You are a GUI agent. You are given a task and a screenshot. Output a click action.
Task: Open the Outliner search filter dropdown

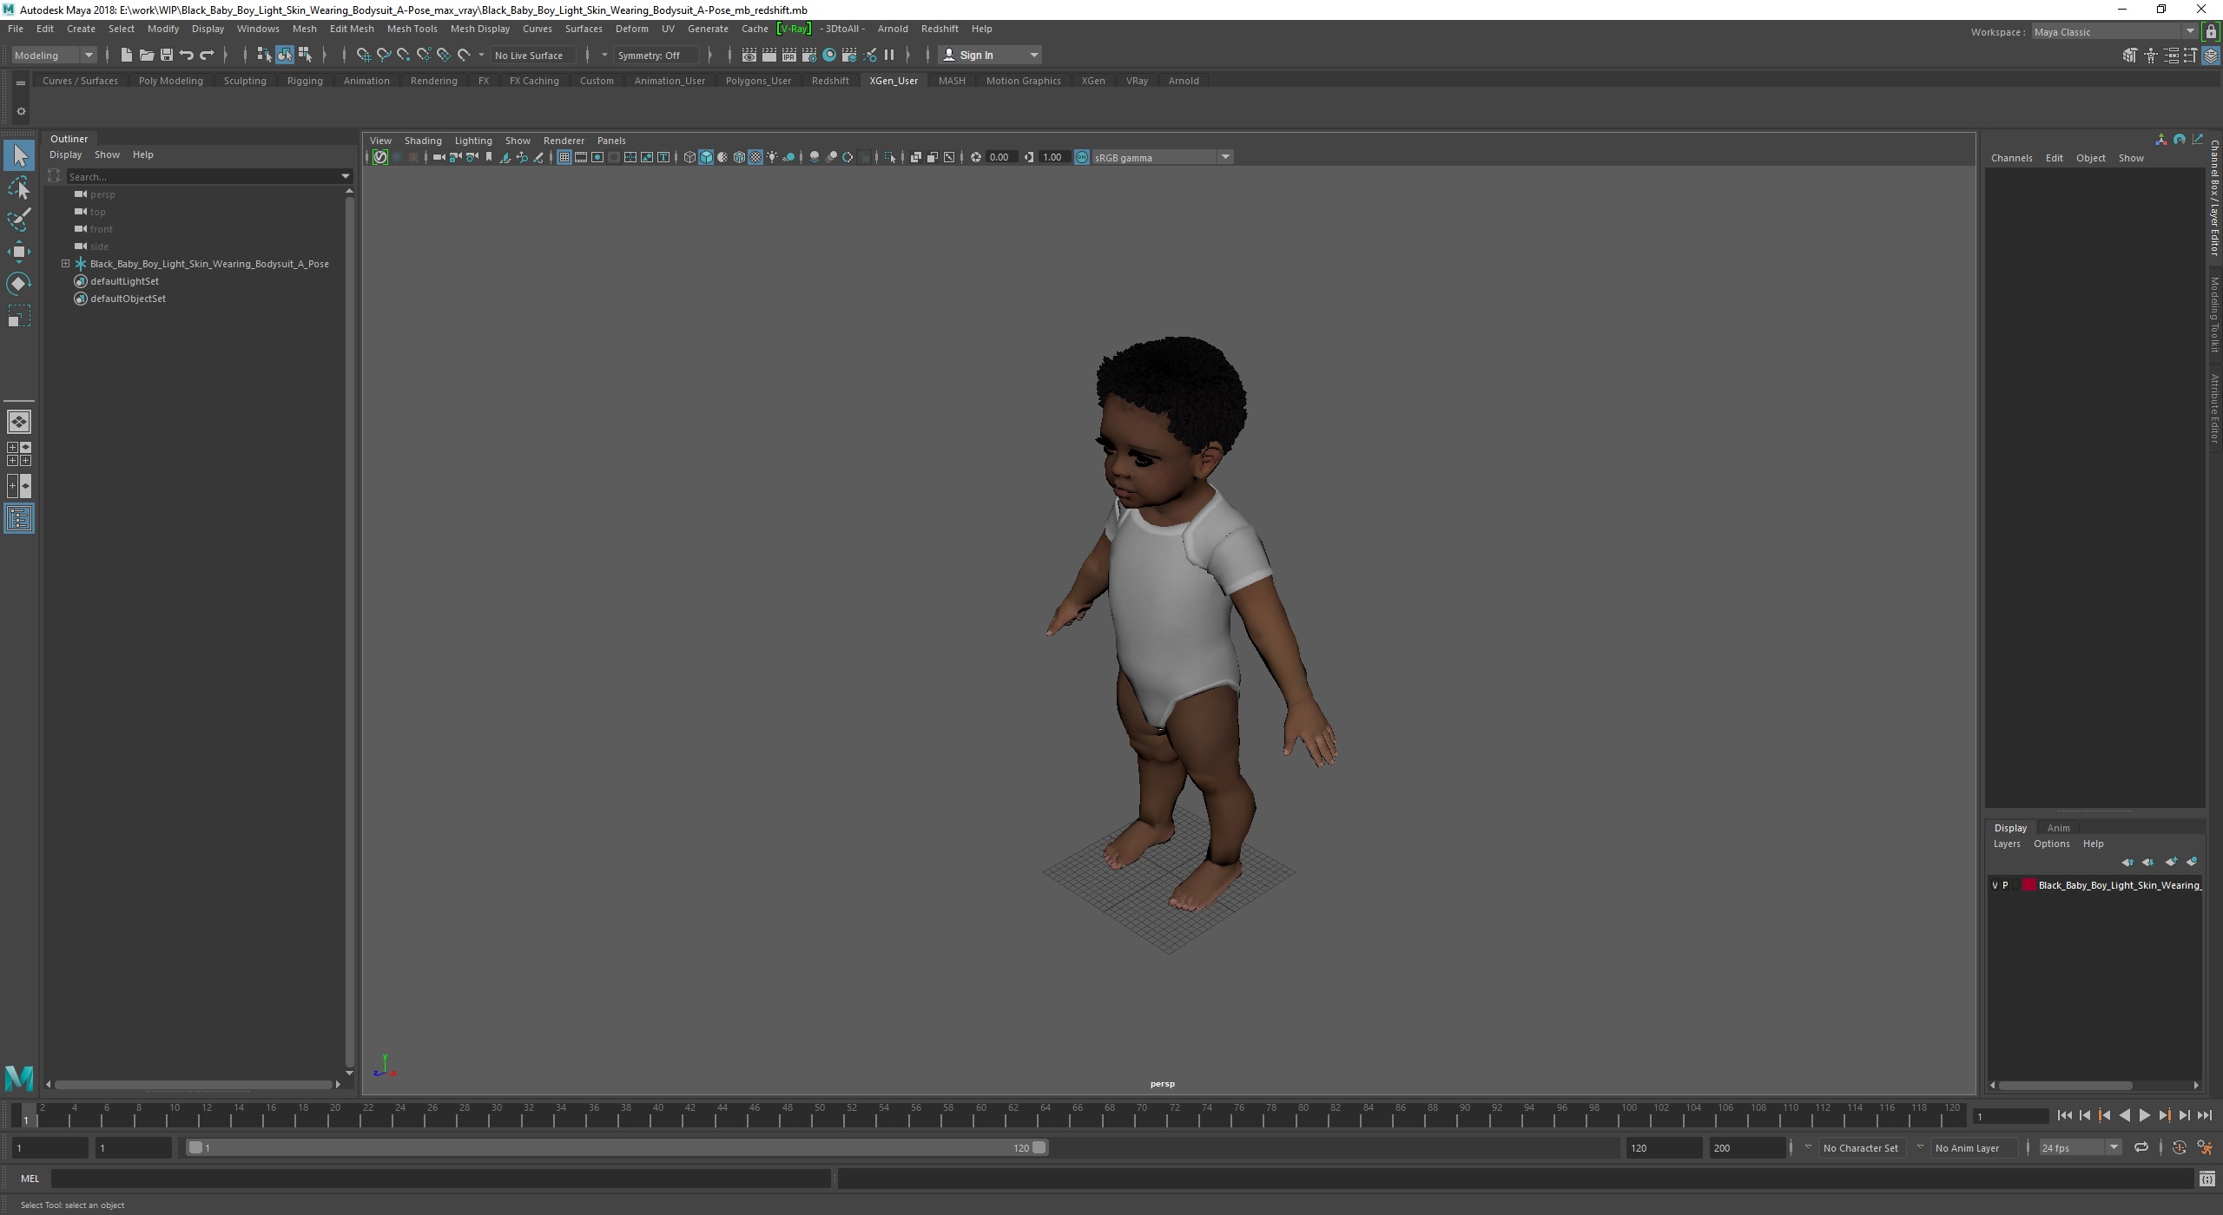click(x=346, y=176)
